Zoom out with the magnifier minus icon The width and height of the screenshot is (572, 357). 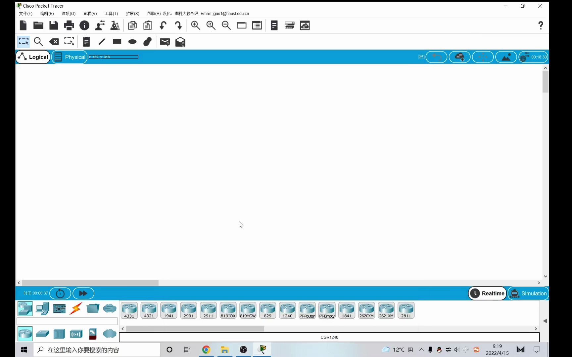pos(226,25)
